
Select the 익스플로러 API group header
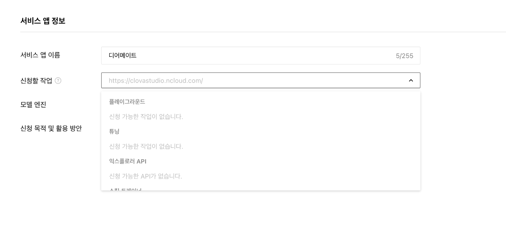point(128,161)
